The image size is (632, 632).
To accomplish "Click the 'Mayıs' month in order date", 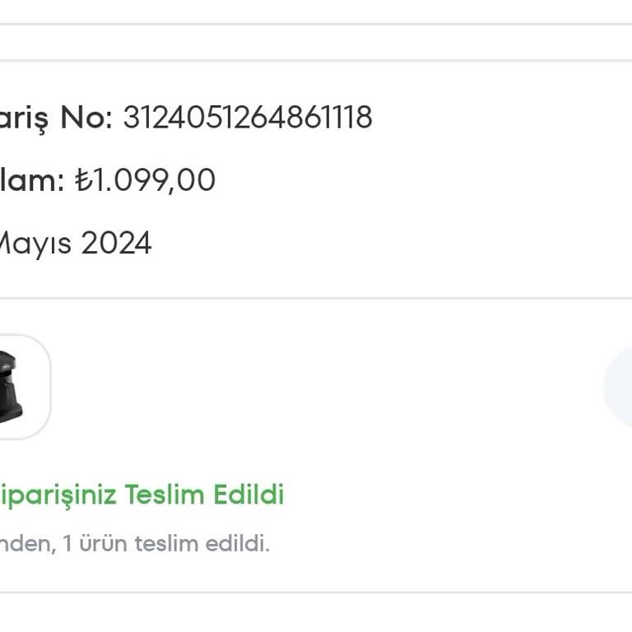I will click(x=35, y=244).
